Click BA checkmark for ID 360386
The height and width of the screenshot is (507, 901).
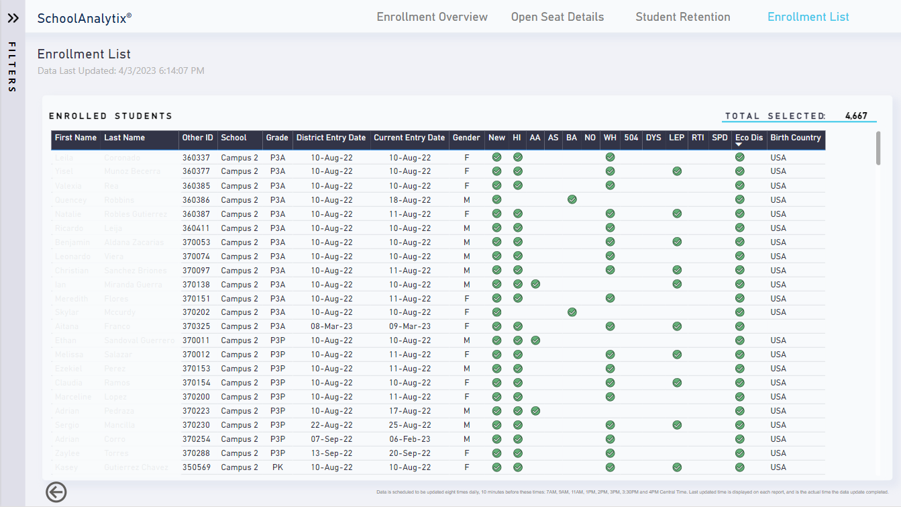tap(572, 199)
